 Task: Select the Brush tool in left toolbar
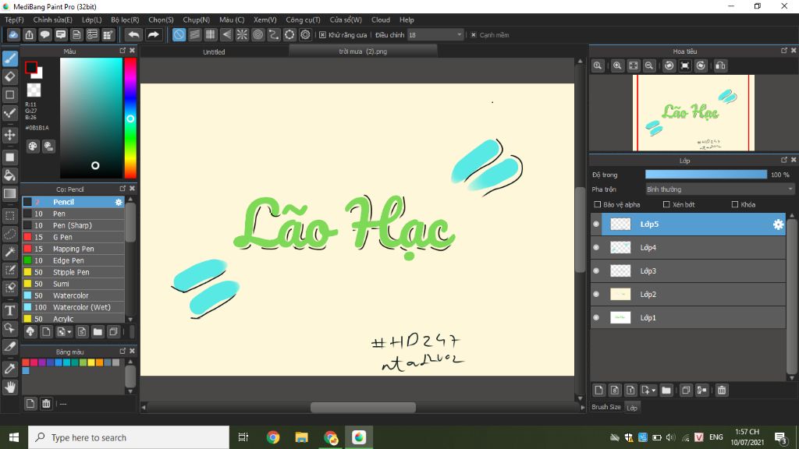pyautogui.click(x=10, y=58)
